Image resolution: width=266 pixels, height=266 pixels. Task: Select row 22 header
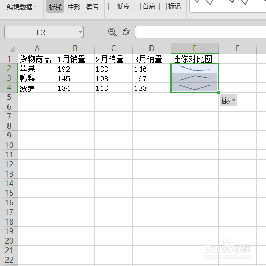pos(9,260)
